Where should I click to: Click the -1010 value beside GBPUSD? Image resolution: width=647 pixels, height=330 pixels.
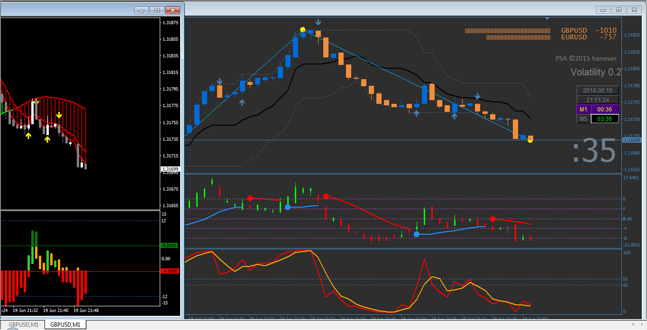606,30
